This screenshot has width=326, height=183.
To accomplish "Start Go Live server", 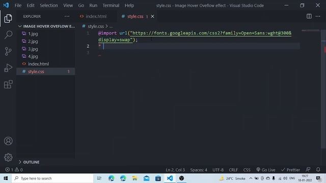I will 266,170.
